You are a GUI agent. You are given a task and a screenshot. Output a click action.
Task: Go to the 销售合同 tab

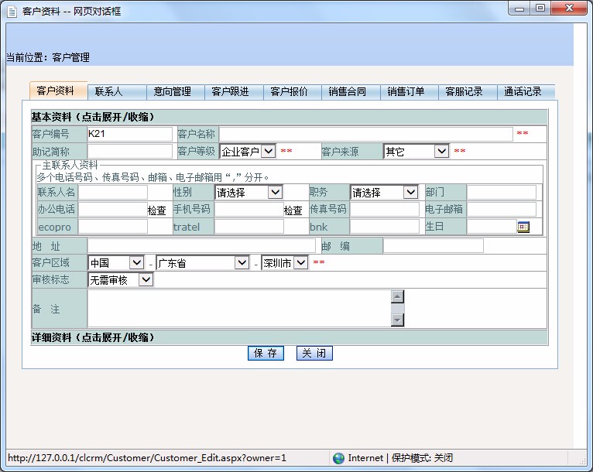[351, 92]
